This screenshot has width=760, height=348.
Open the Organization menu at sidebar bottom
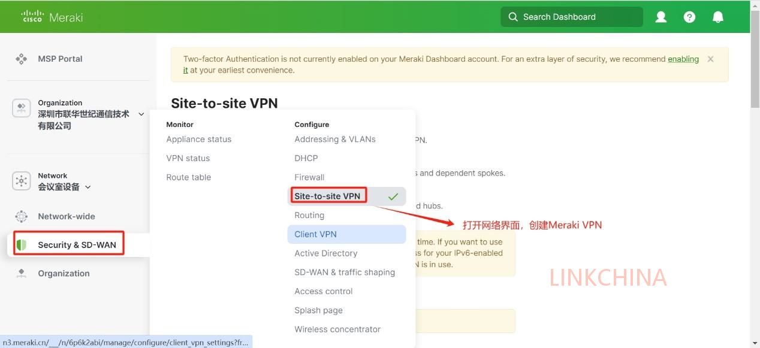tap(64, 273)
